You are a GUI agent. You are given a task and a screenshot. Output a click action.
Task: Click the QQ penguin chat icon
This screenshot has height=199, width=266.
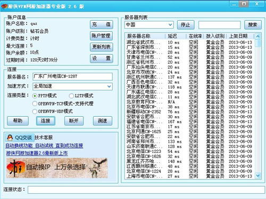point(10,137)
